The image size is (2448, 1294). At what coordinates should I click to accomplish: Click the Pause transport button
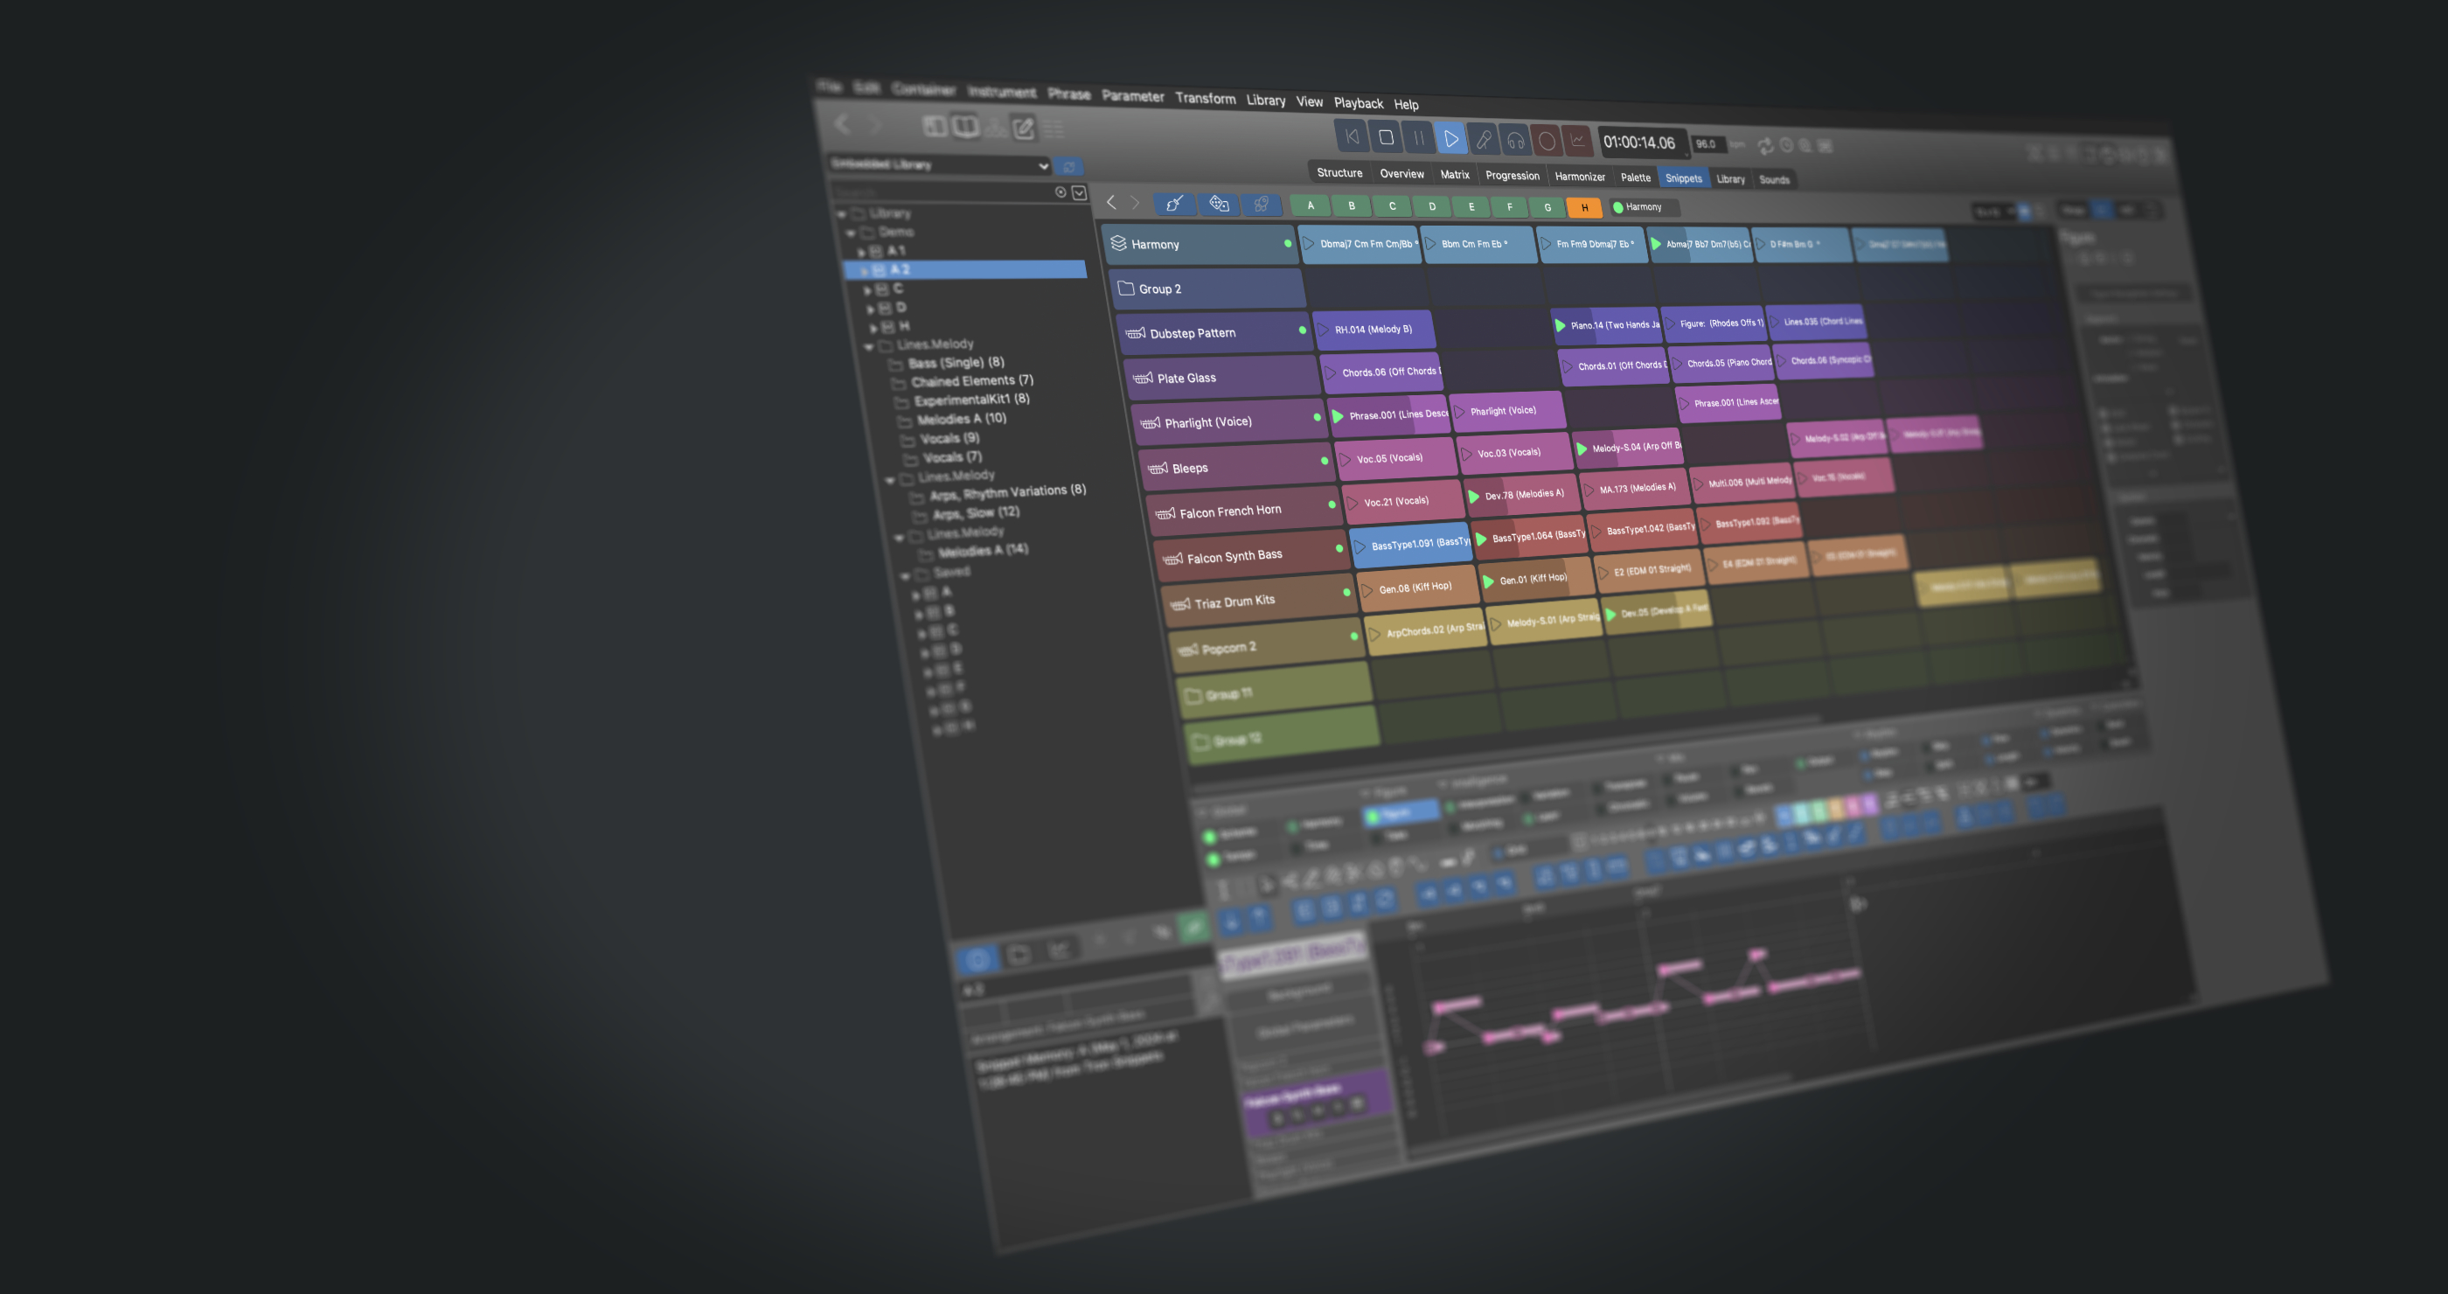click(x=1418, y=138)
